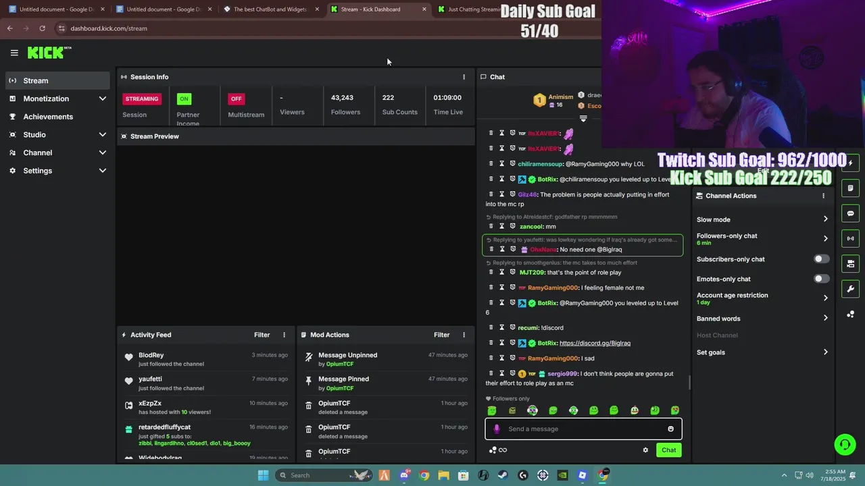The image size is (865, 486).
Task: Click the 'Send a message' input field
Action: pyautogui.click(x=583, y=429)
